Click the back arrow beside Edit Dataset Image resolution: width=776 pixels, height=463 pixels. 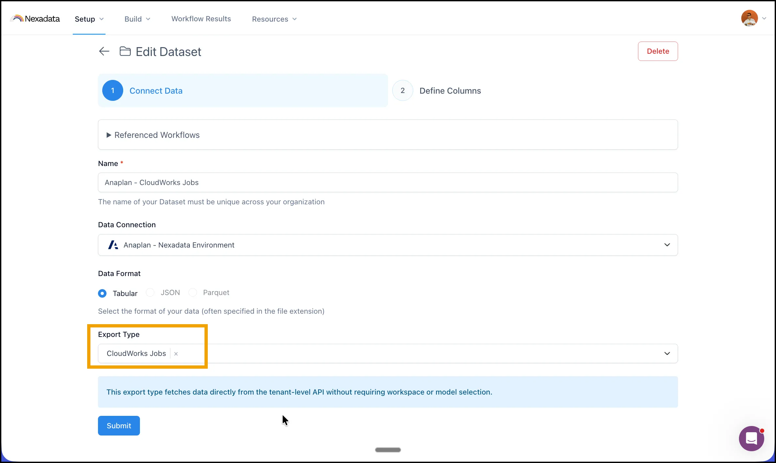point(104,51)
